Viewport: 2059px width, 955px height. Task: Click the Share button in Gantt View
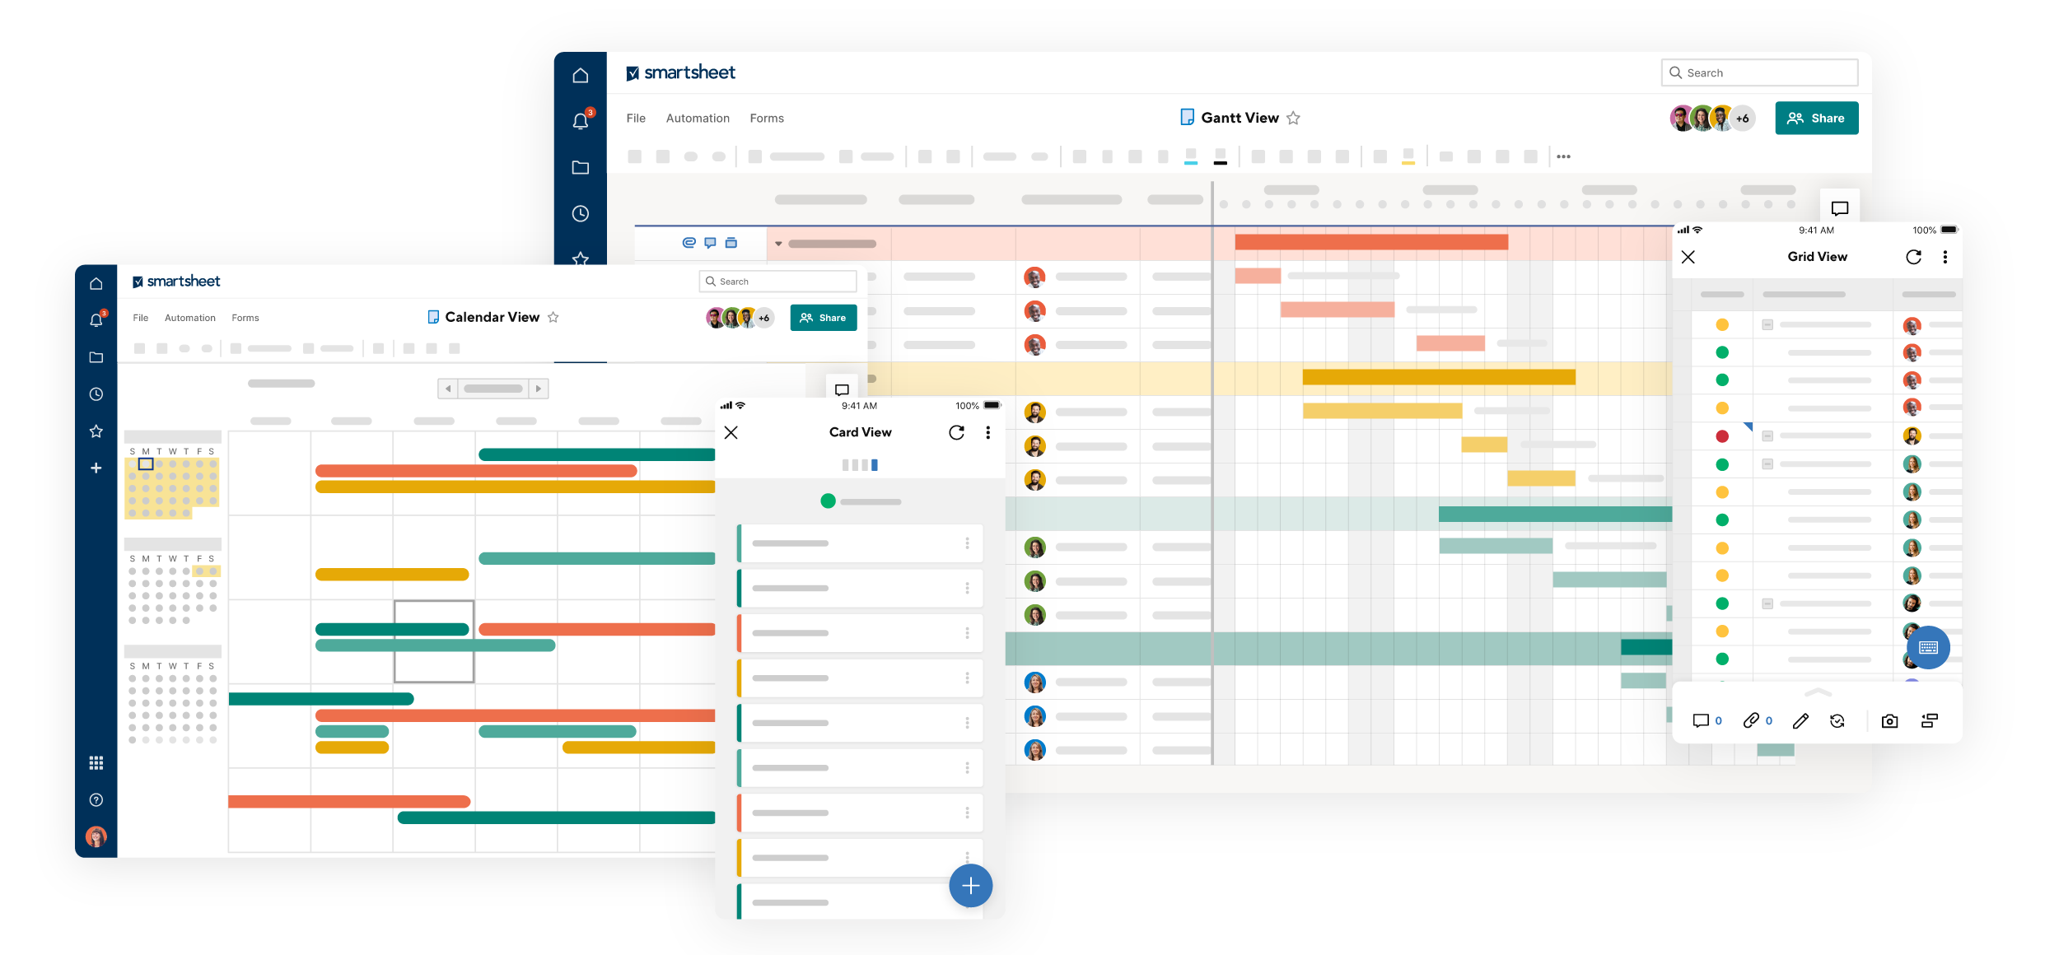pos(1818,117)
